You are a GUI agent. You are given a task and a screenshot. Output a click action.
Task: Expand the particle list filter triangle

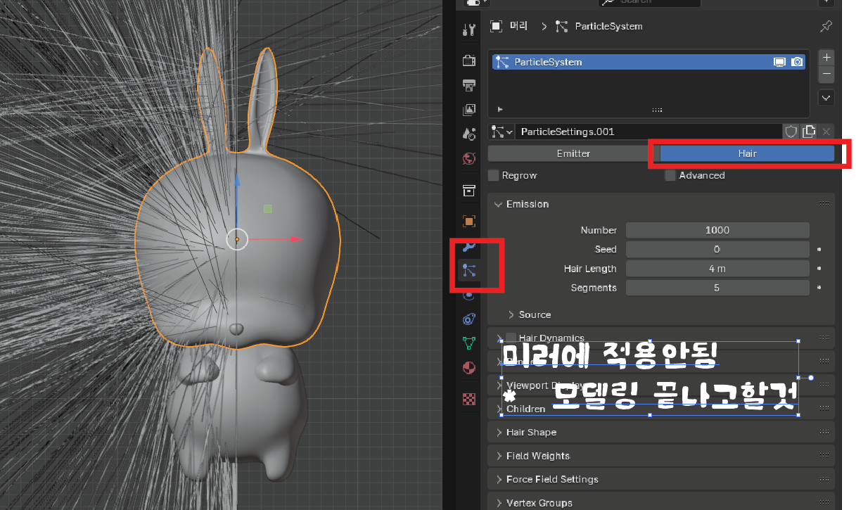click(x=500, y=110)
